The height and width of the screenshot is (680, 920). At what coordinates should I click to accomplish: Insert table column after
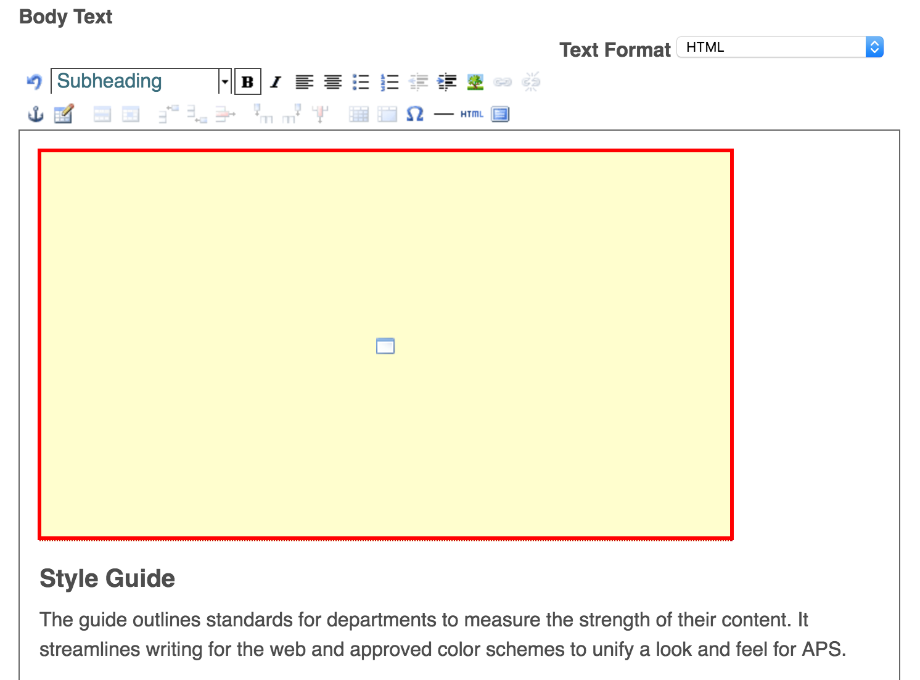[292, 114]
